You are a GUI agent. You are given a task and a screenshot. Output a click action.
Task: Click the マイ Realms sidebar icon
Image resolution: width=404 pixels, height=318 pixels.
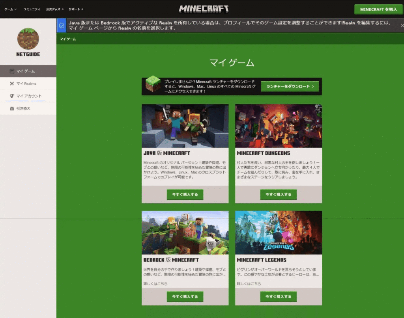[12, 84]
